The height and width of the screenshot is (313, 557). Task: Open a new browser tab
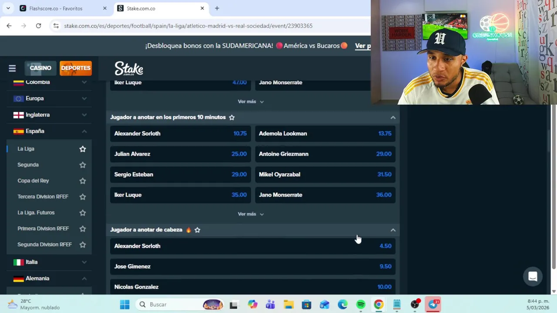(217, 8)
